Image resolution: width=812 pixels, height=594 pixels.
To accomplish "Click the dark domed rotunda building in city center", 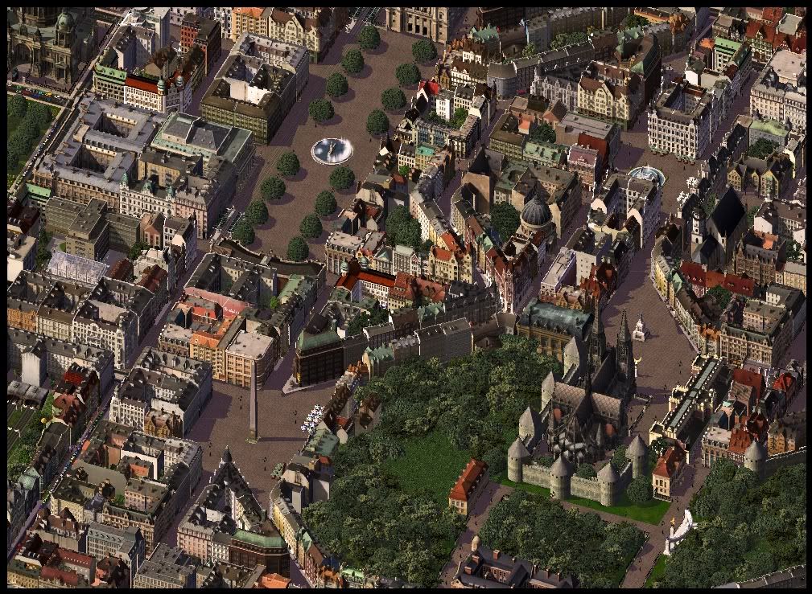I will [536, 215].
